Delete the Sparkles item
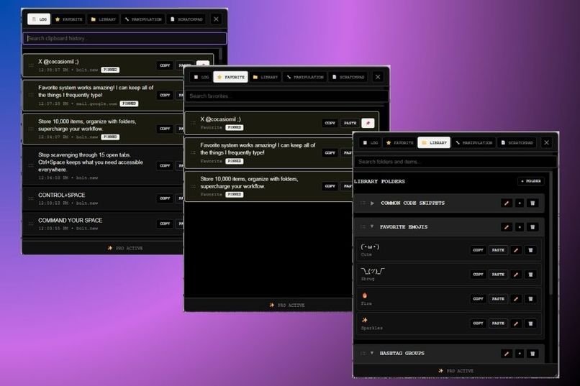This screenshot has width=580, height=386. point(530,323)
